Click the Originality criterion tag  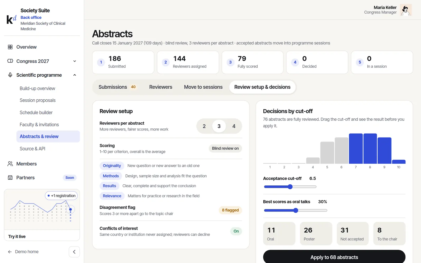pos(112,166)
